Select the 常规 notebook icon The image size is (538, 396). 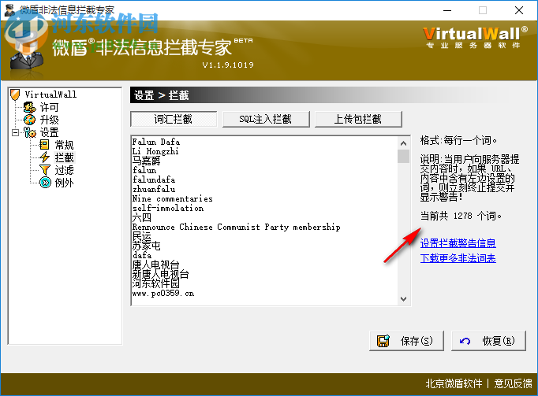(x=44, y=145)
